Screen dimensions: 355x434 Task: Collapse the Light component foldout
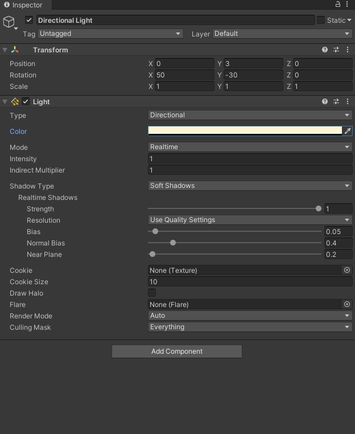[5, 101]
